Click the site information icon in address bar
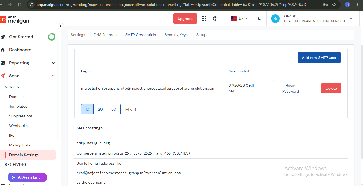Image resolution: width=363 pixels, height=186 pixels. coord(31,5)
